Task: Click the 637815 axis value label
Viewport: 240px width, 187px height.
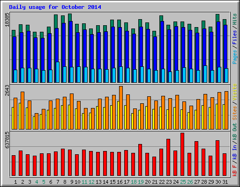Action: (x=7, y=140)
